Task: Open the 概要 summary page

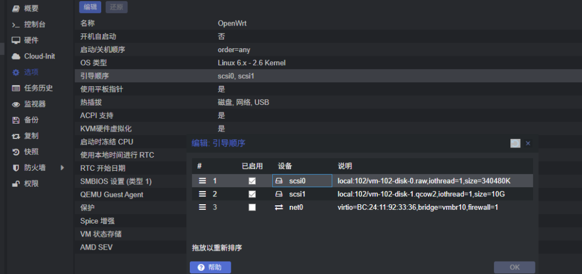Action: [31, 9]
